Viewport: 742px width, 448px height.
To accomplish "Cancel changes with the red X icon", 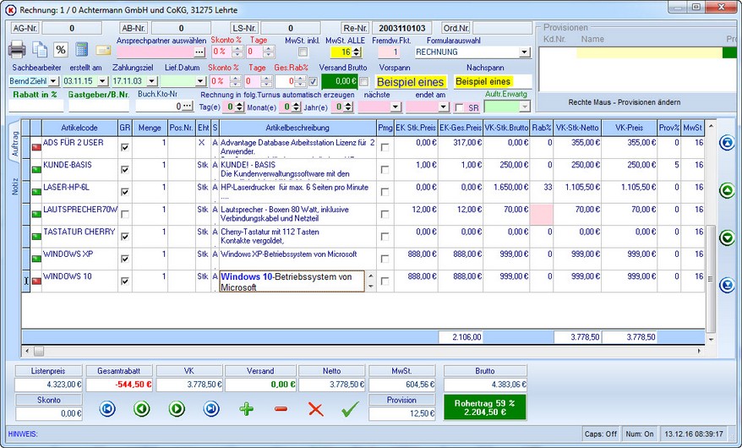I will (315, 409).
